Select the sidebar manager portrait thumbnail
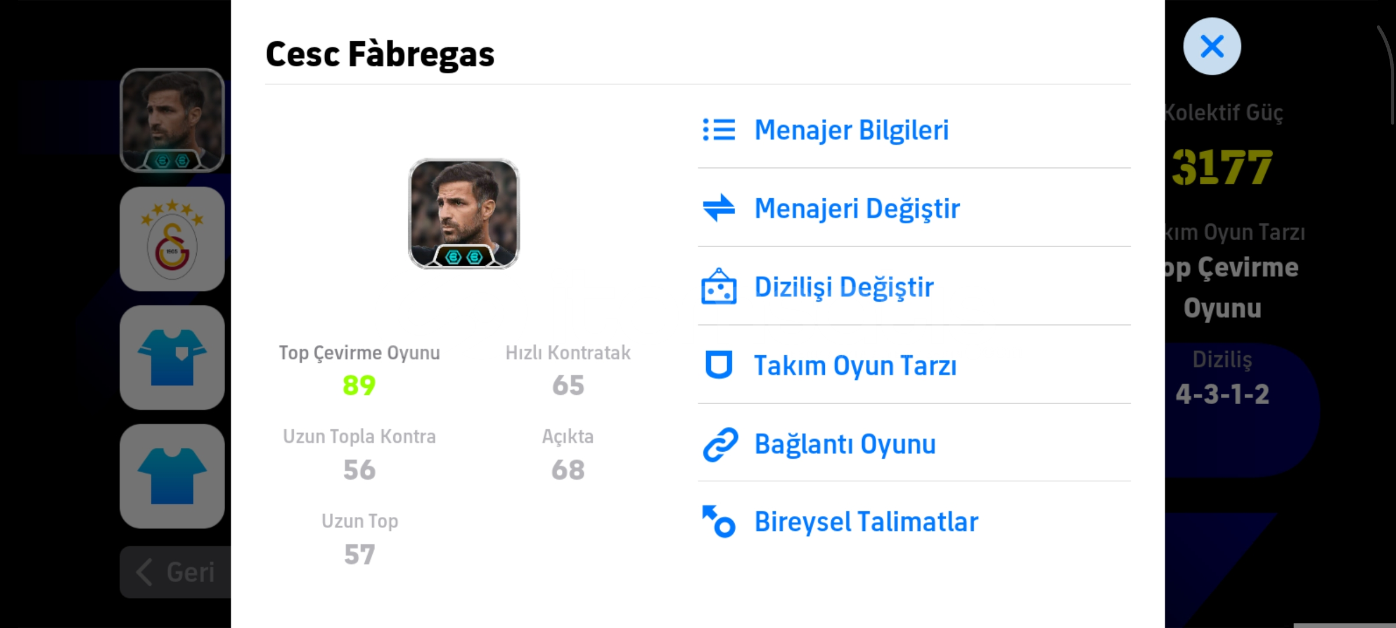Image resolution: width=1396 pixels, height=628 pixels. [172, 120]
